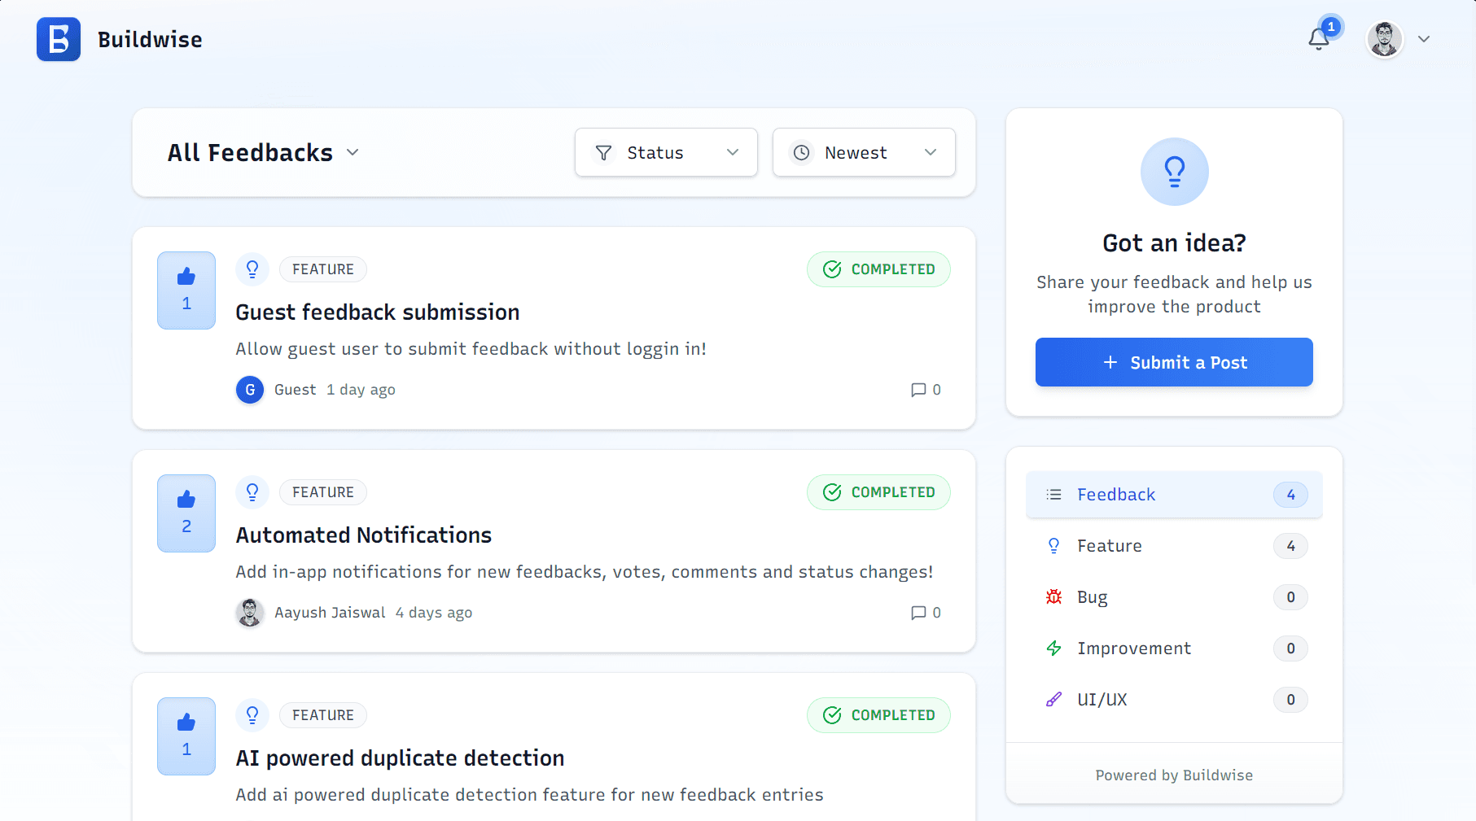Click the UI/UX paintbrush icon
This screenshot has height=821, width=1476.
1053,699
